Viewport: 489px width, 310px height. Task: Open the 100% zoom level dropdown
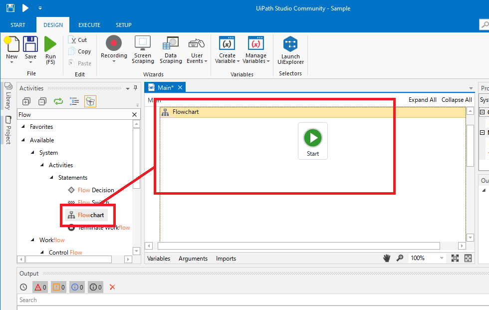click(x=441, y=258)
